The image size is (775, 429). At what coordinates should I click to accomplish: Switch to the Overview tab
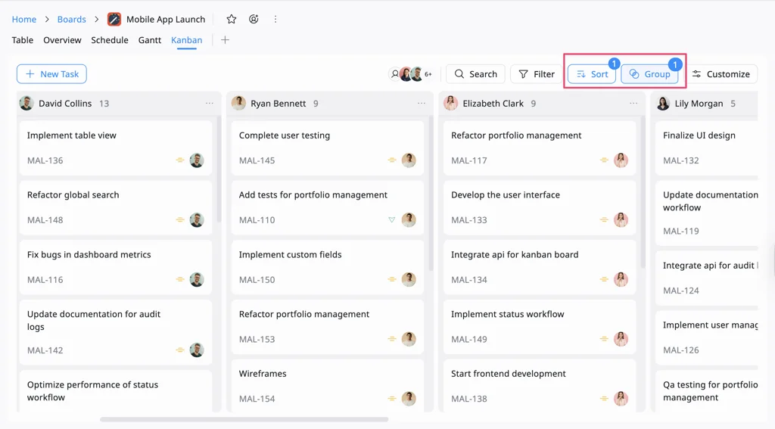click(x=62, y=40)
